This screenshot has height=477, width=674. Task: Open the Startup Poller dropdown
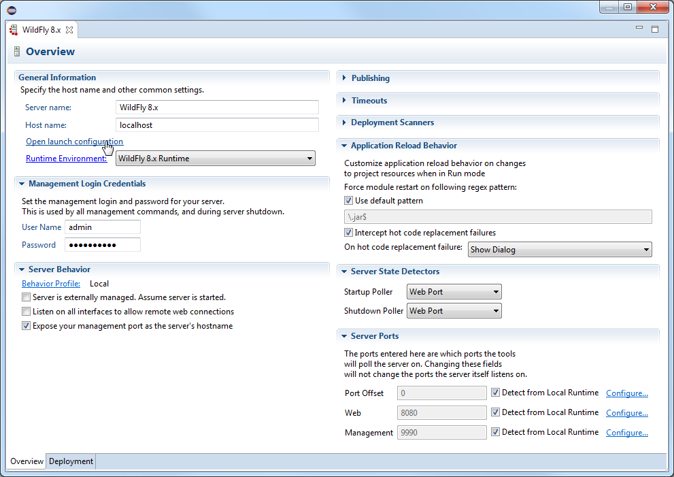(454, 292)
